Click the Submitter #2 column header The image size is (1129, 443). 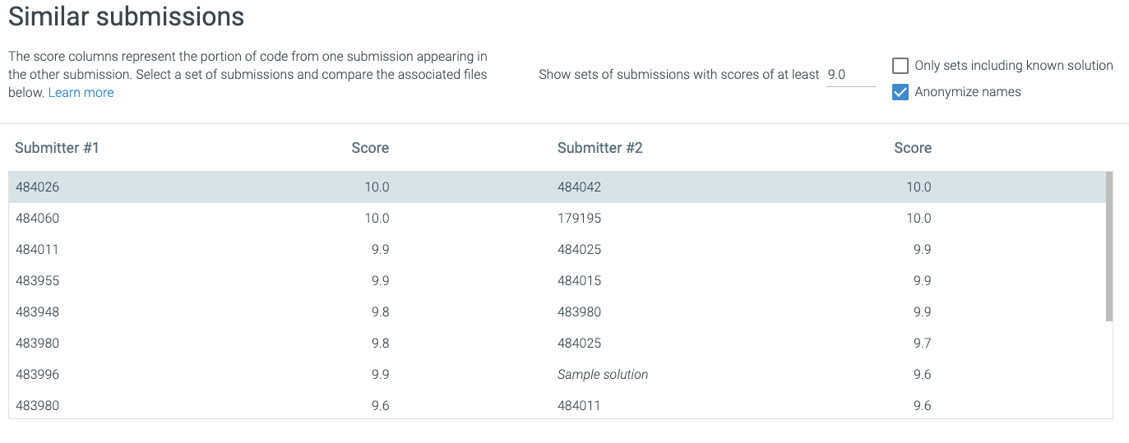599,148
